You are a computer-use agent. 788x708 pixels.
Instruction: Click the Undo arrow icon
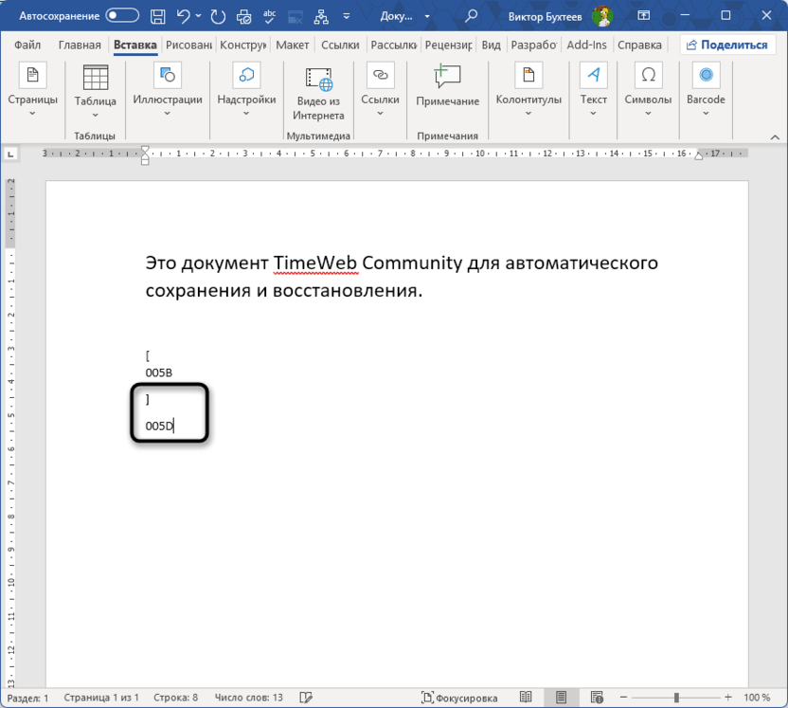(183, 17)
